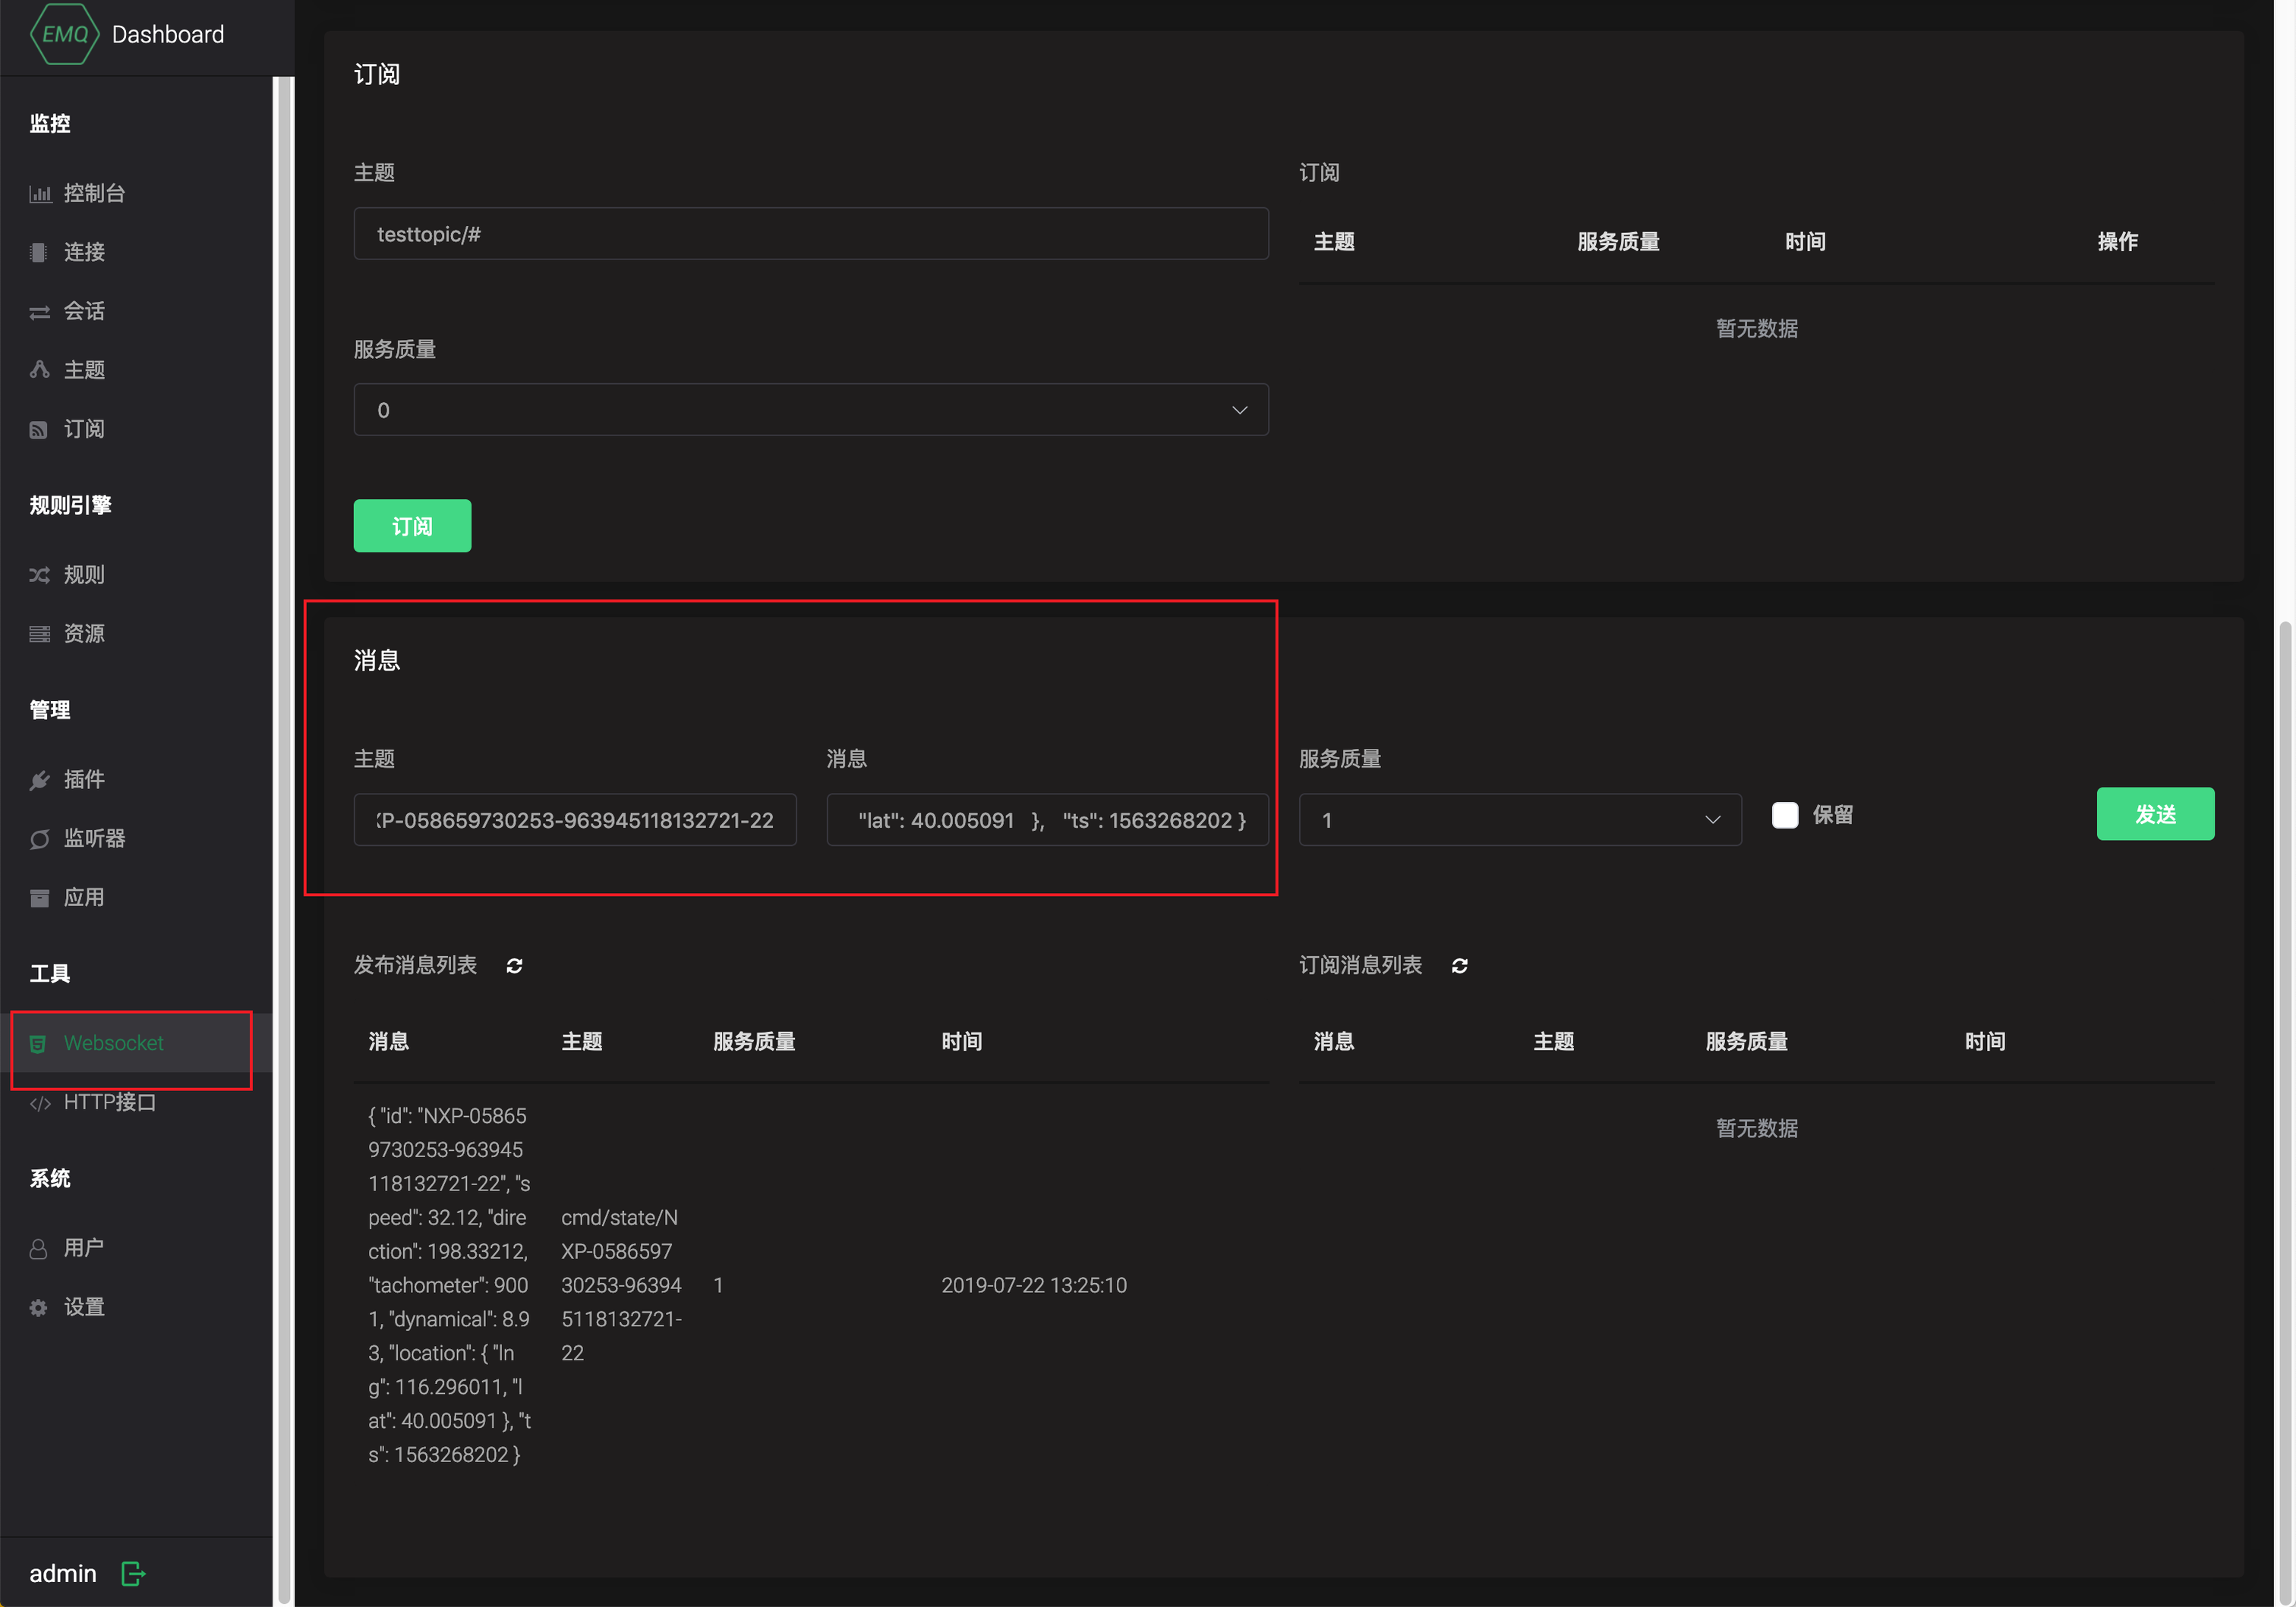
Task: Open the subscribe QoS dropdown showing 0
Action: point(810,410)
